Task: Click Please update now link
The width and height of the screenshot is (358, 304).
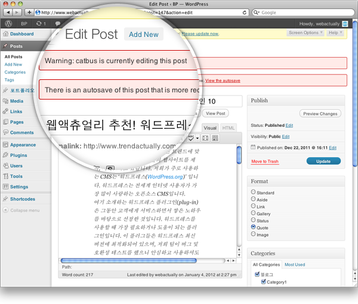Action: pos(200,33)
